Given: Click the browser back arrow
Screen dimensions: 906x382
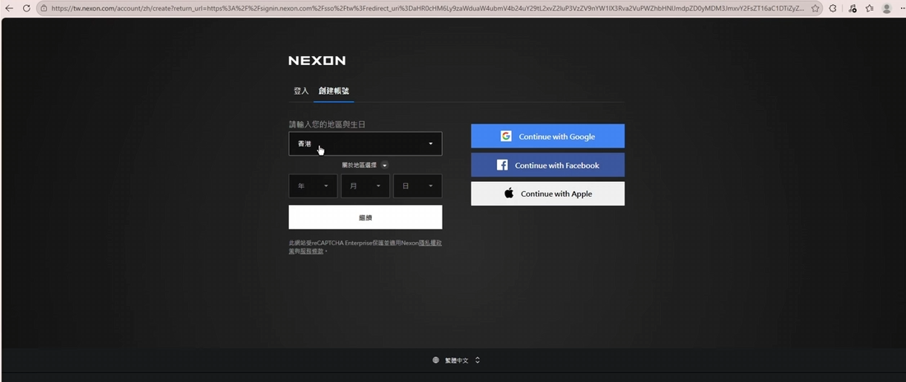Looking at the screenshot, I should tap(10, 8).
